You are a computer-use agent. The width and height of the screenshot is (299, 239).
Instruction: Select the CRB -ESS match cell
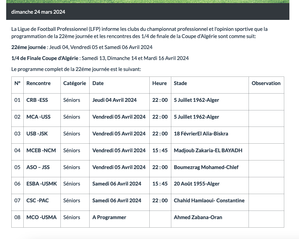pos(37,100)
